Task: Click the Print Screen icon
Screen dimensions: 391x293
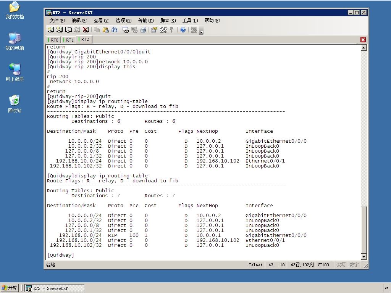Action: (126, 30)
